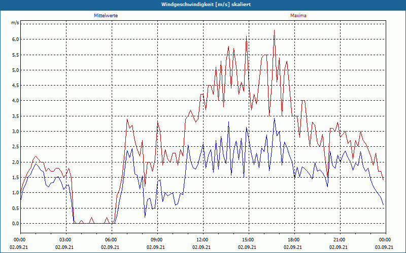The height and width of the screenshot is (253, 406).
Task: Click the 4,5 y-axis value
Action: coord(16,85)
